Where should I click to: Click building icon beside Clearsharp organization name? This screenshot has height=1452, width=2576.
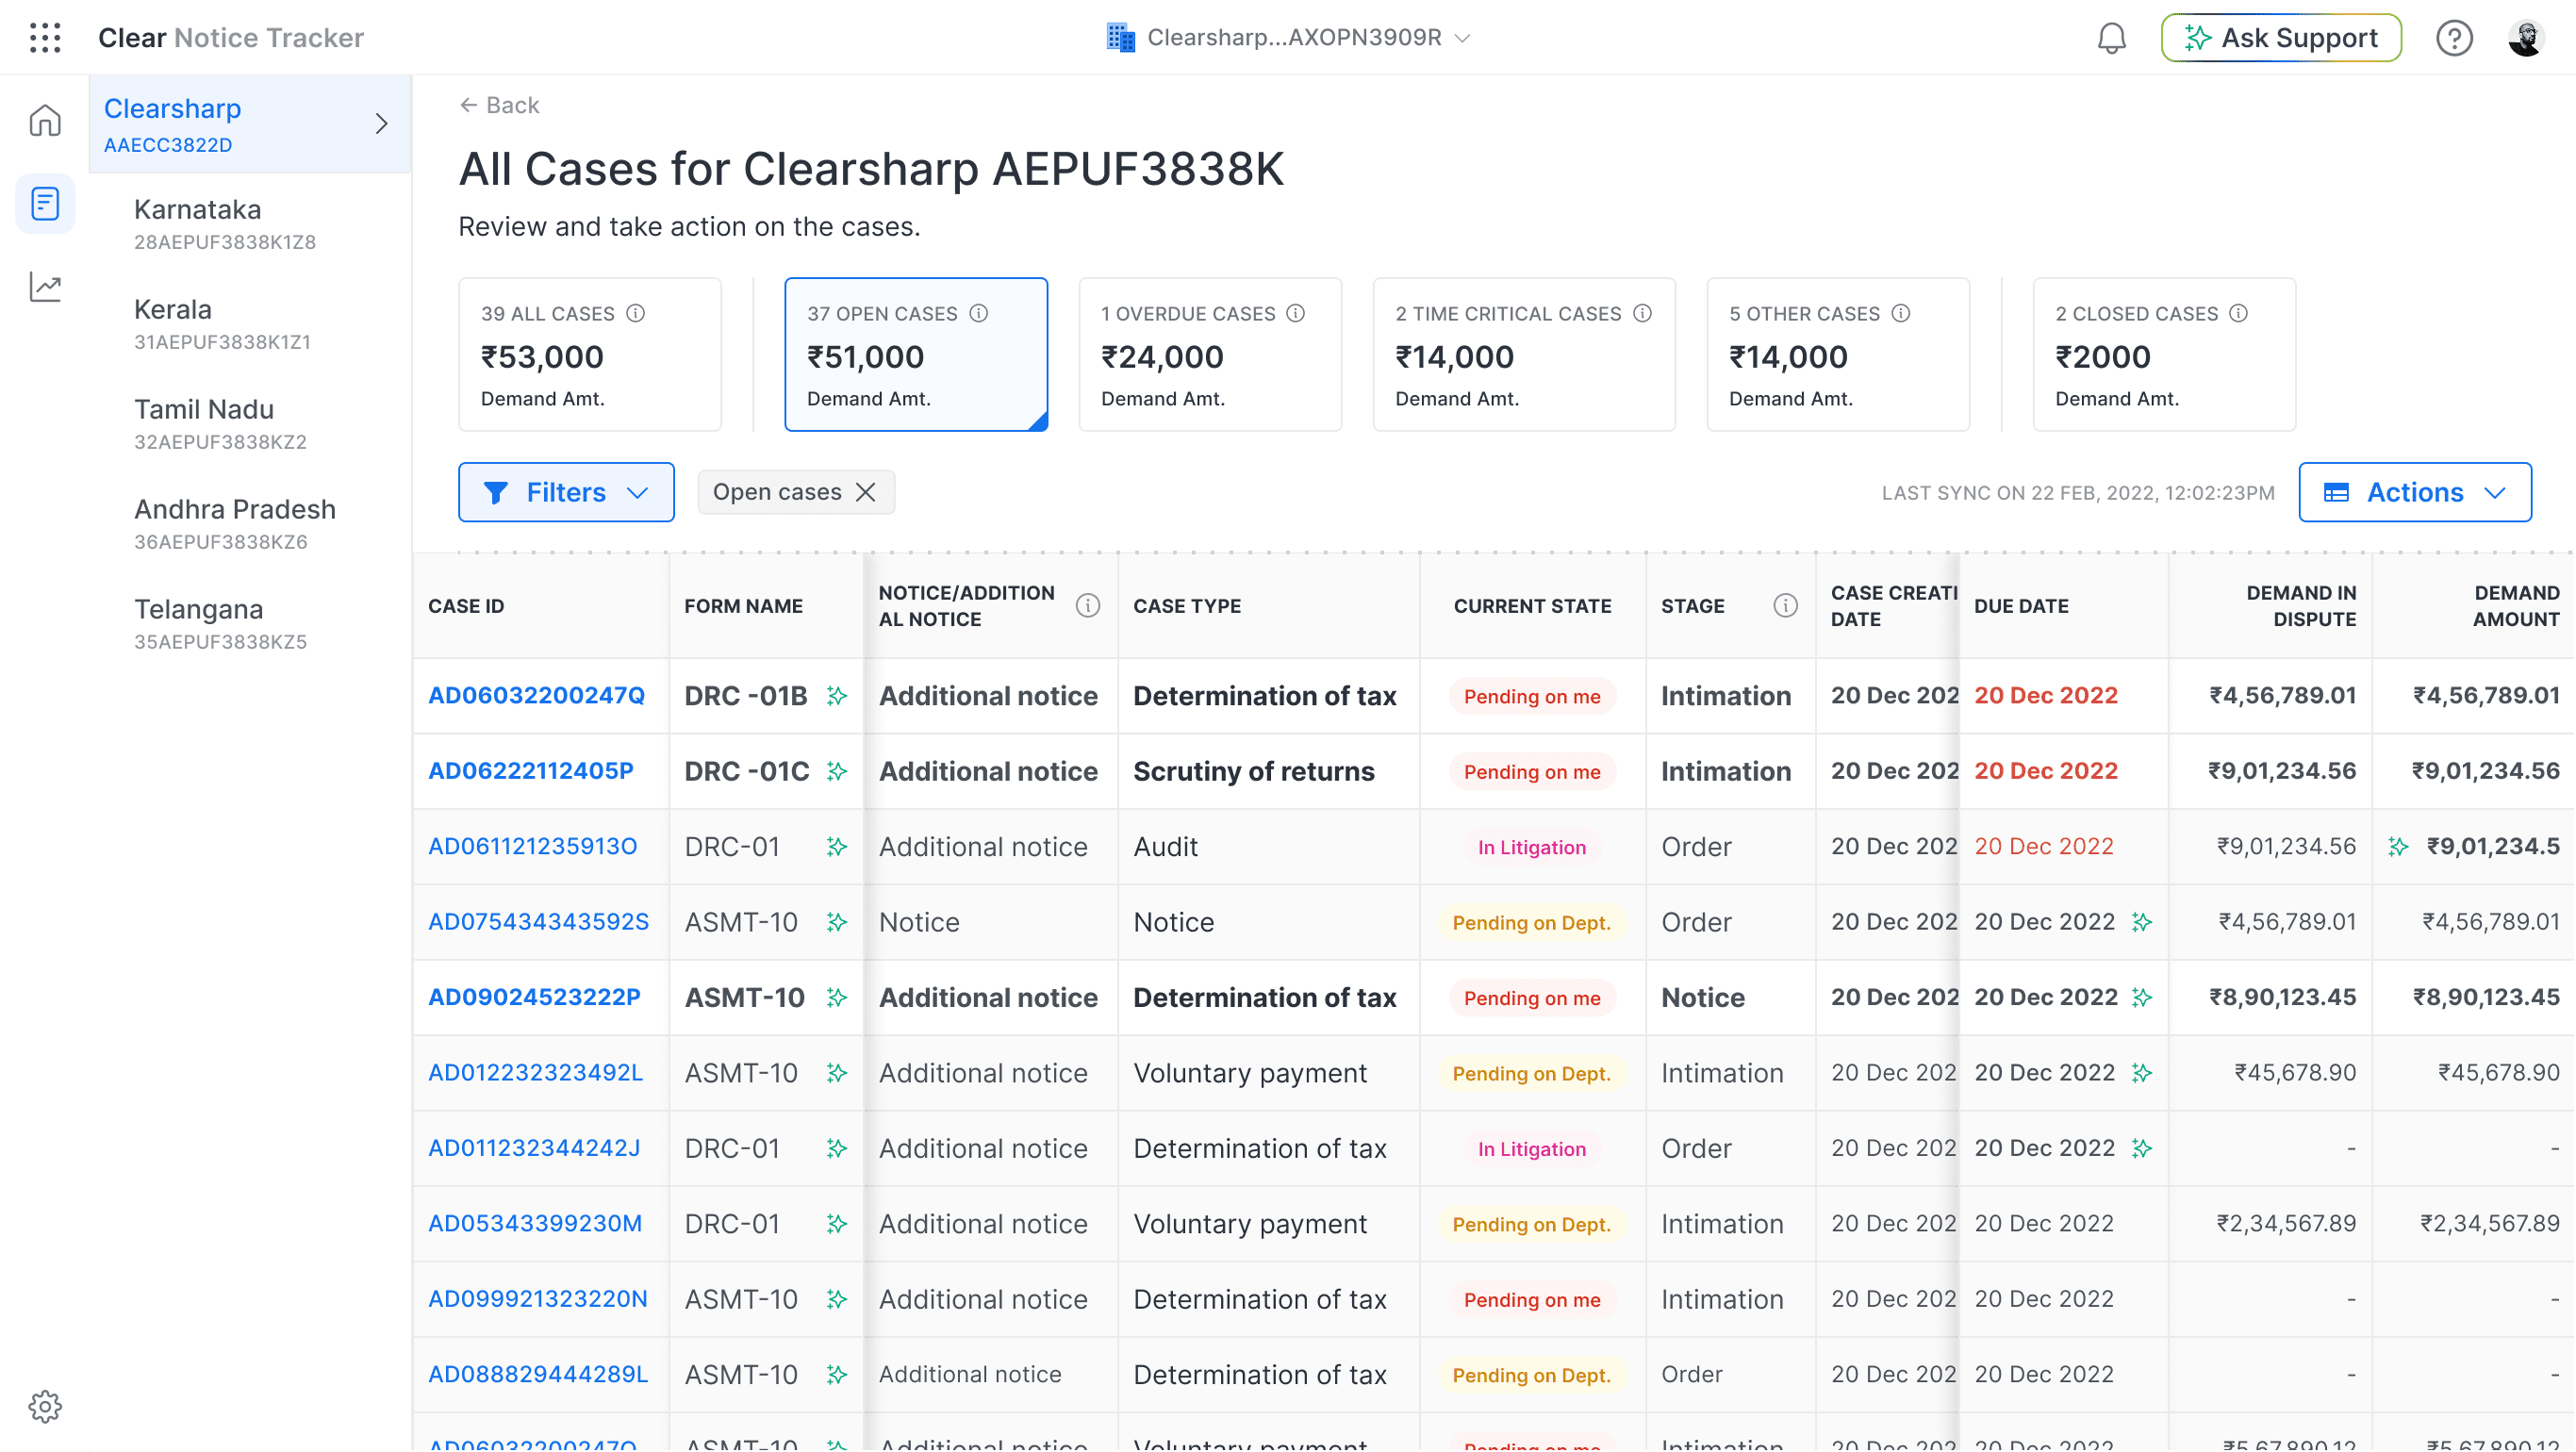(x=1120, y=38)
